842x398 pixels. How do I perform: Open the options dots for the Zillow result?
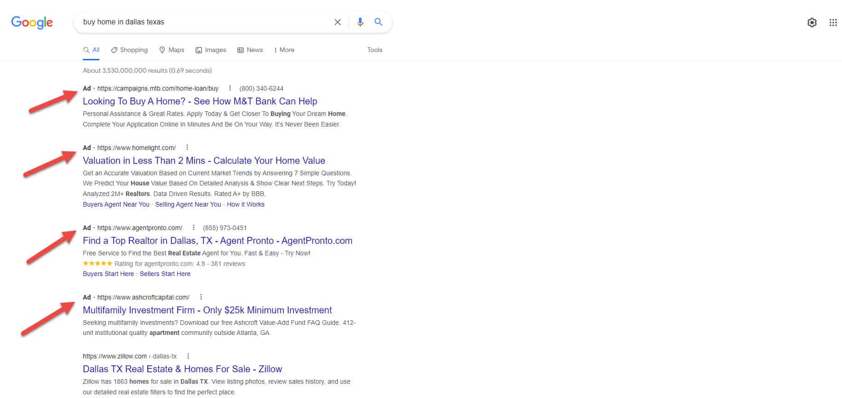188,356
